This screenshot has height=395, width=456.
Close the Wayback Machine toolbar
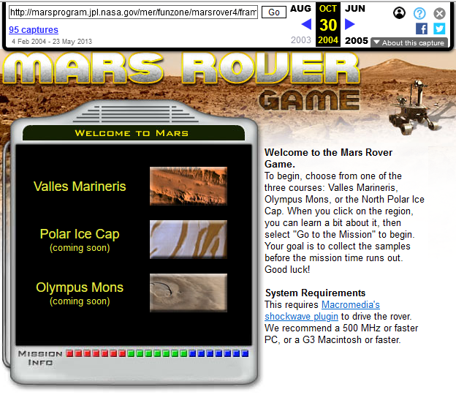click(x=439, y=13)
